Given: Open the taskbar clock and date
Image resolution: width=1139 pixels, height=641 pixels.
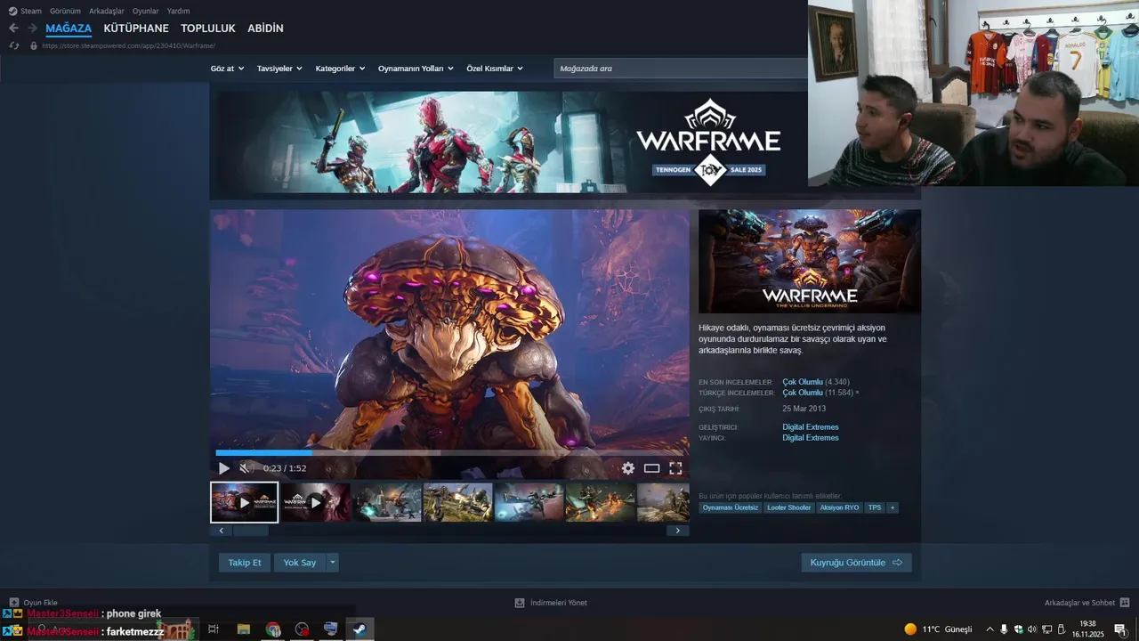Looking at the screenshot, I should 1087,629.
